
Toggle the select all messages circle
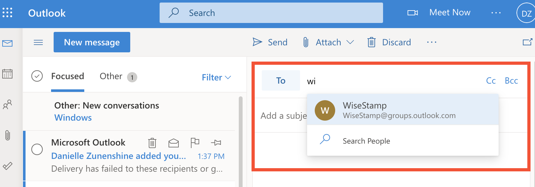pyautogui.click(x=37, y=76)
